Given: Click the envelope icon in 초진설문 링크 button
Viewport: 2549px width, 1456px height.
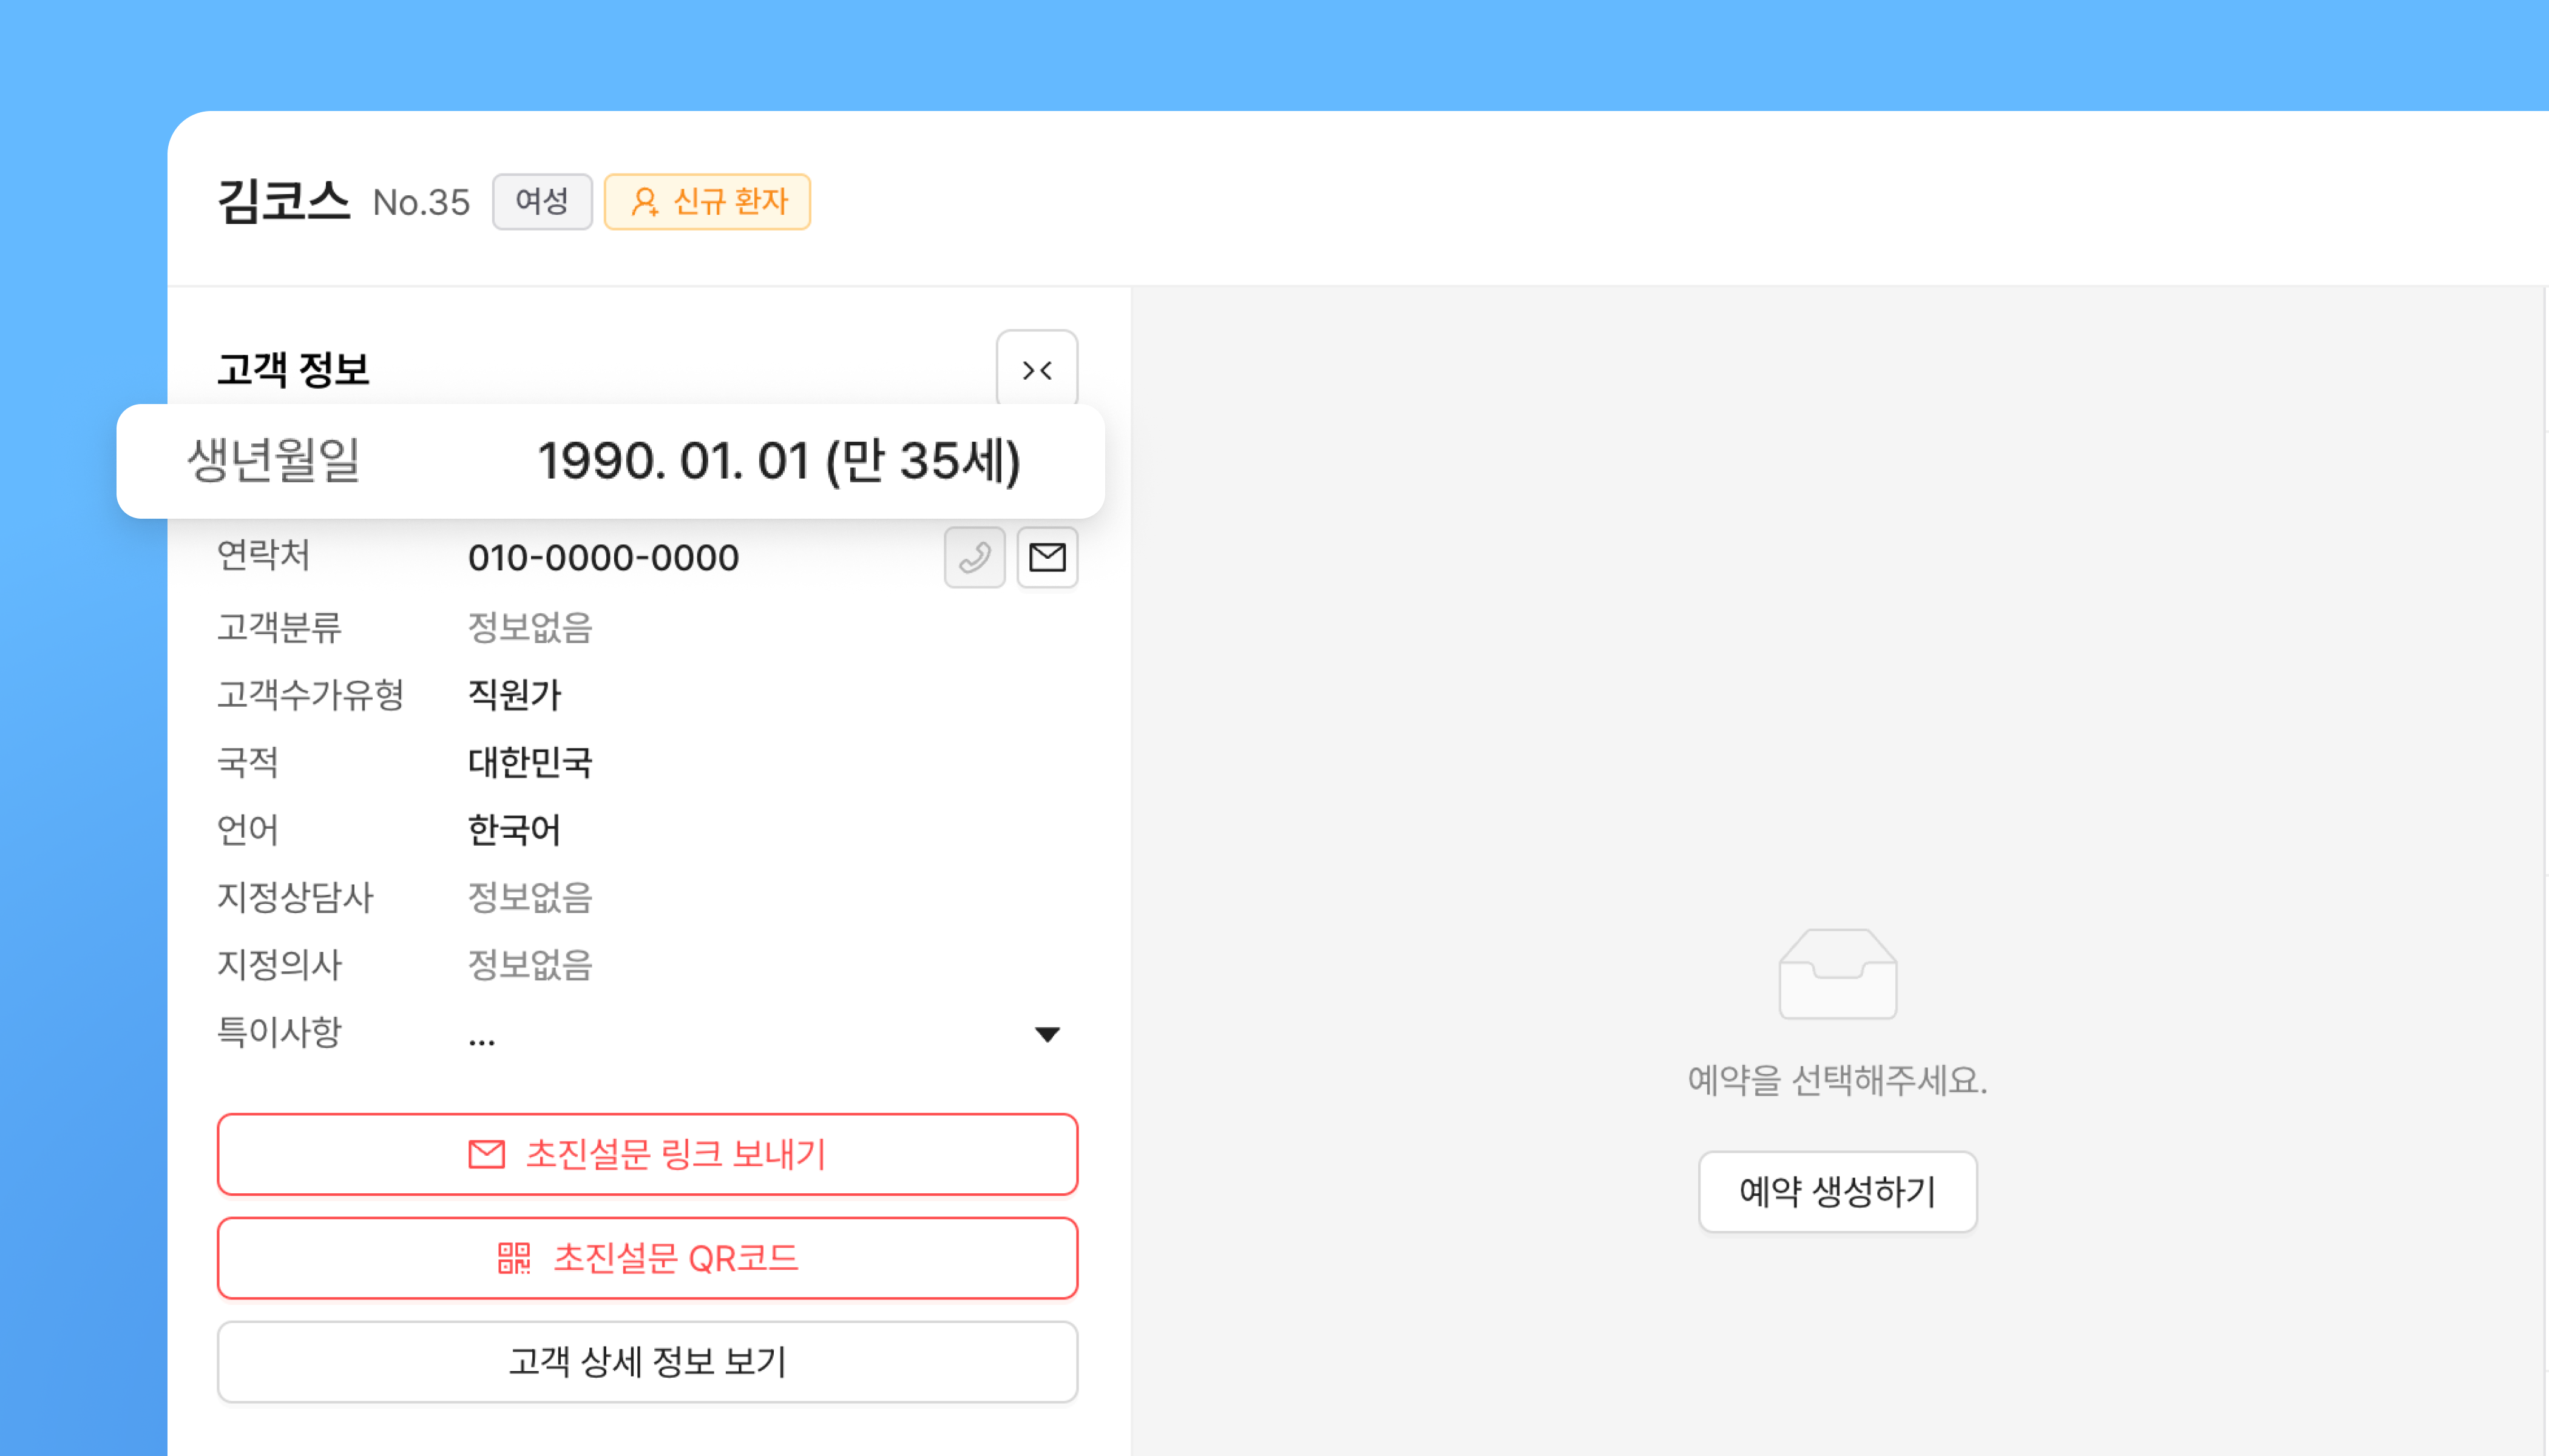Looking at the screenshot, I should coord(487,1154).
